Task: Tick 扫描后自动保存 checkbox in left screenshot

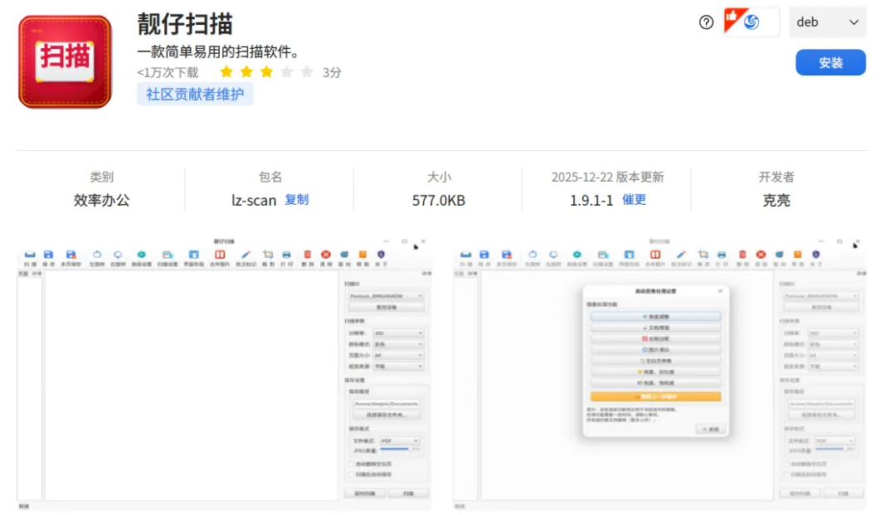Action: [x=352, y=474]
